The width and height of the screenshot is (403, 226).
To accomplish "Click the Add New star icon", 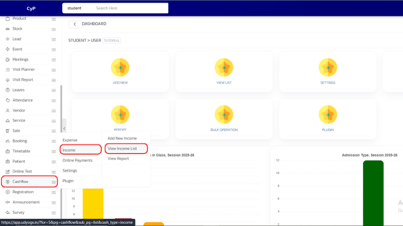I will coord(120,67).
